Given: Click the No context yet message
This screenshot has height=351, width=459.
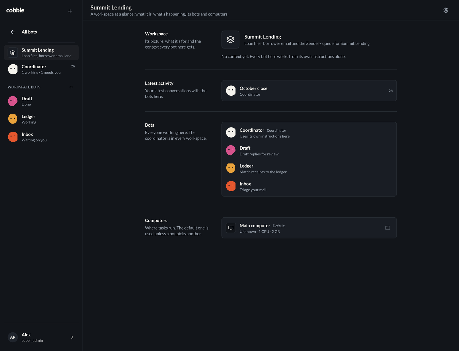Looking at the screenshot, I should [x=283, y=57].
